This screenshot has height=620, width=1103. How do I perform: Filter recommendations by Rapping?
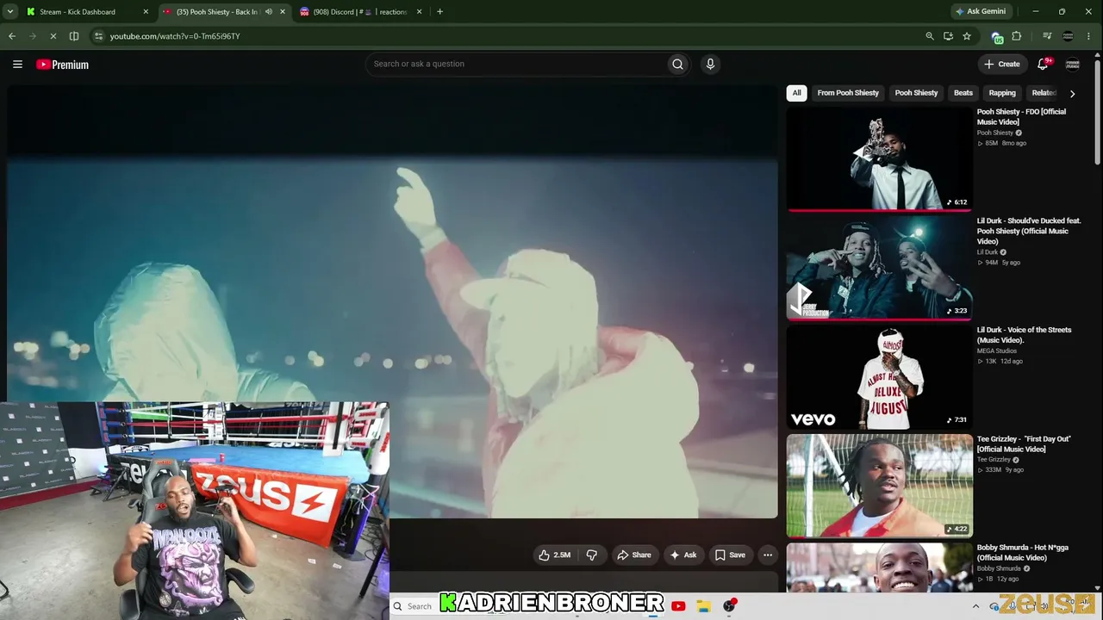pos(1002,93)
